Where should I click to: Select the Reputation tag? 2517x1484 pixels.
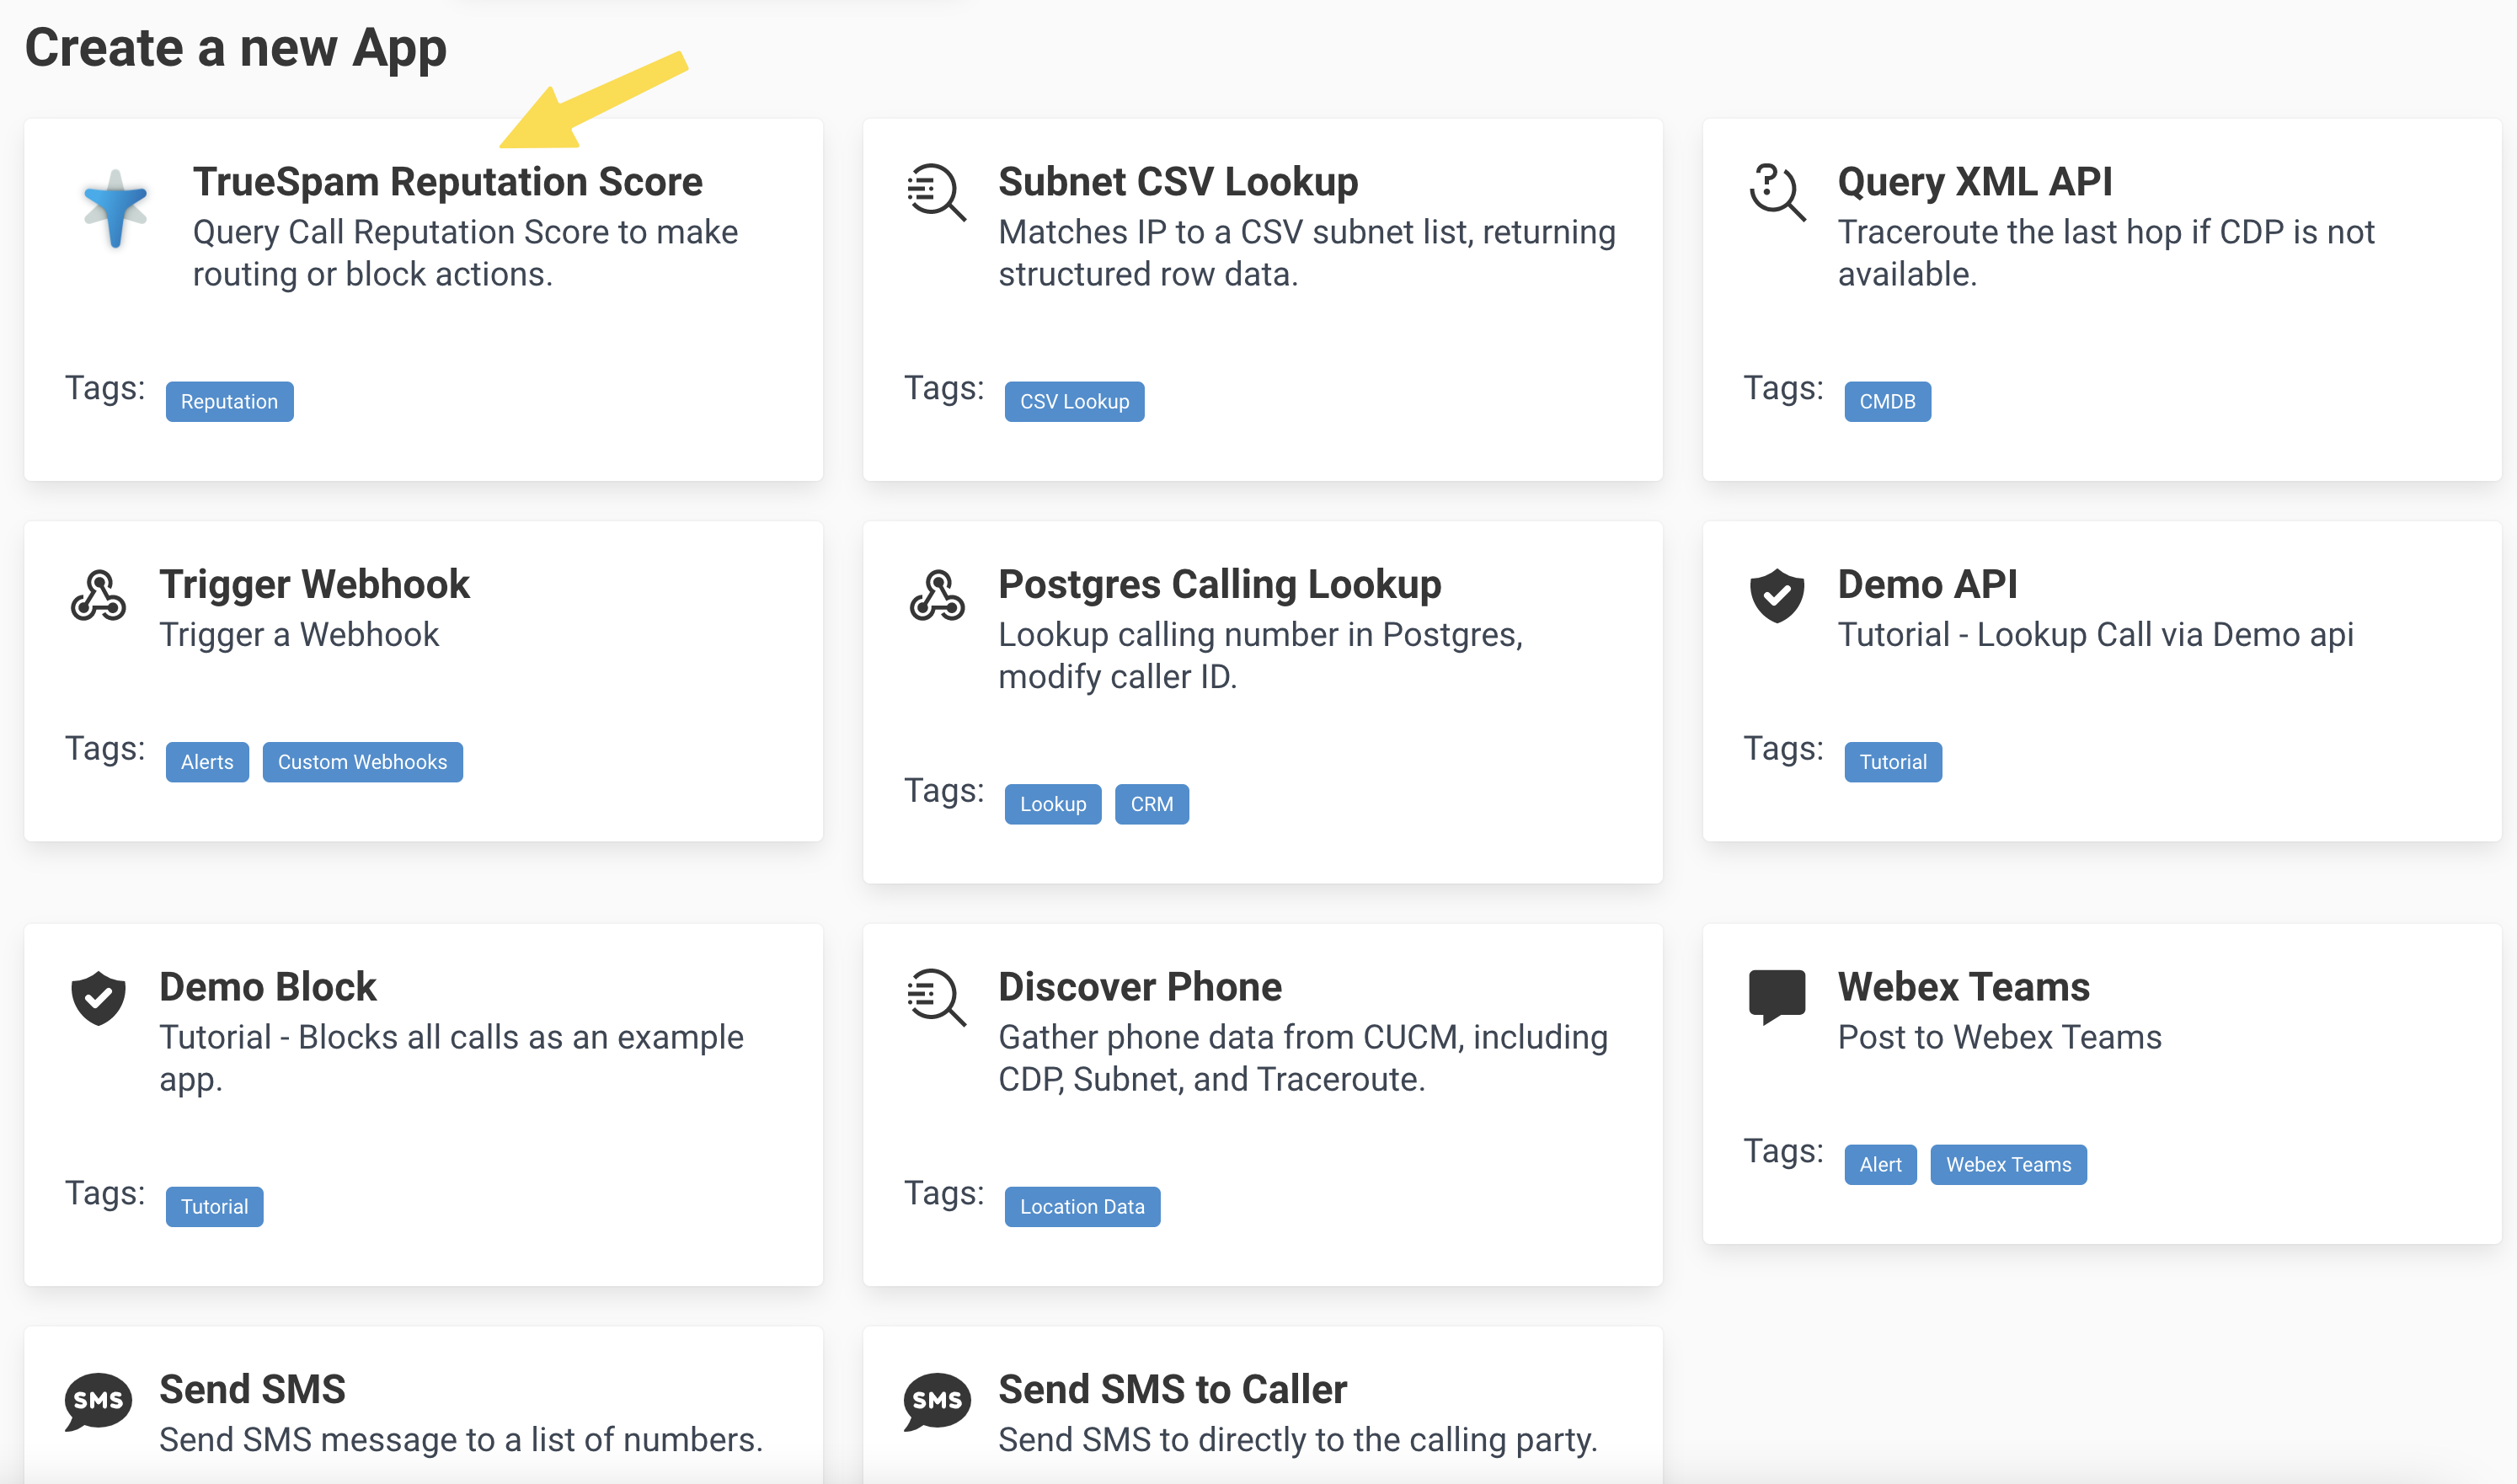229,401
